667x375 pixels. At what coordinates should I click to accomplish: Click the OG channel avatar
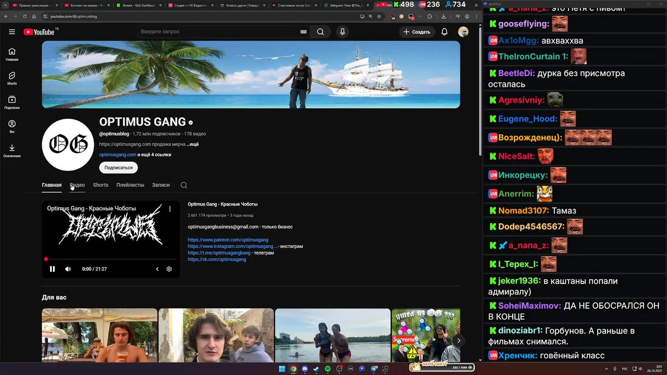tap(68, 145)
